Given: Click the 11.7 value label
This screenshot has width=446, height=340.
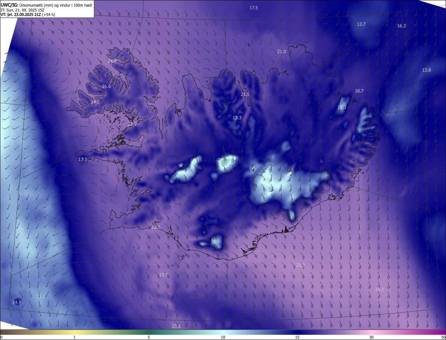Looking at the screenshot, I should [41, 296].
